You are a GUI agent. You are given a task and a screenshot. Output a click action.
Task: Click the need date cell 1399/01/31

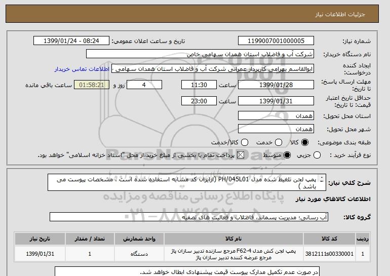40,254
